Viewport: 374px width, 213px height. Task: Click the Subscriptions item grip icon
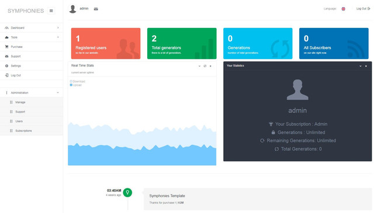(11, 131)
